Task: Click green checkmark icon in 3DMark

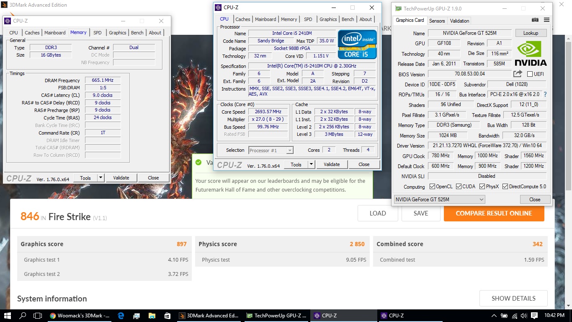Action: click(198, 163)
